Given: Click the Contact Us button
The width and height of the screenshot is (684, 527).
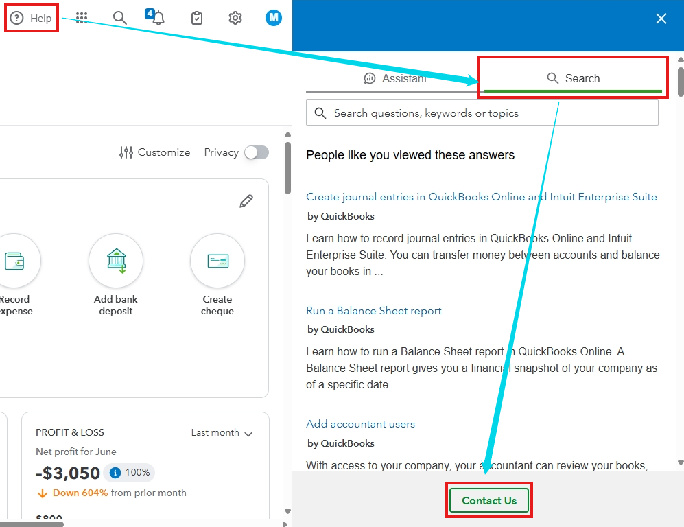Looking at the screenshot, I should [x=489, y=500].
